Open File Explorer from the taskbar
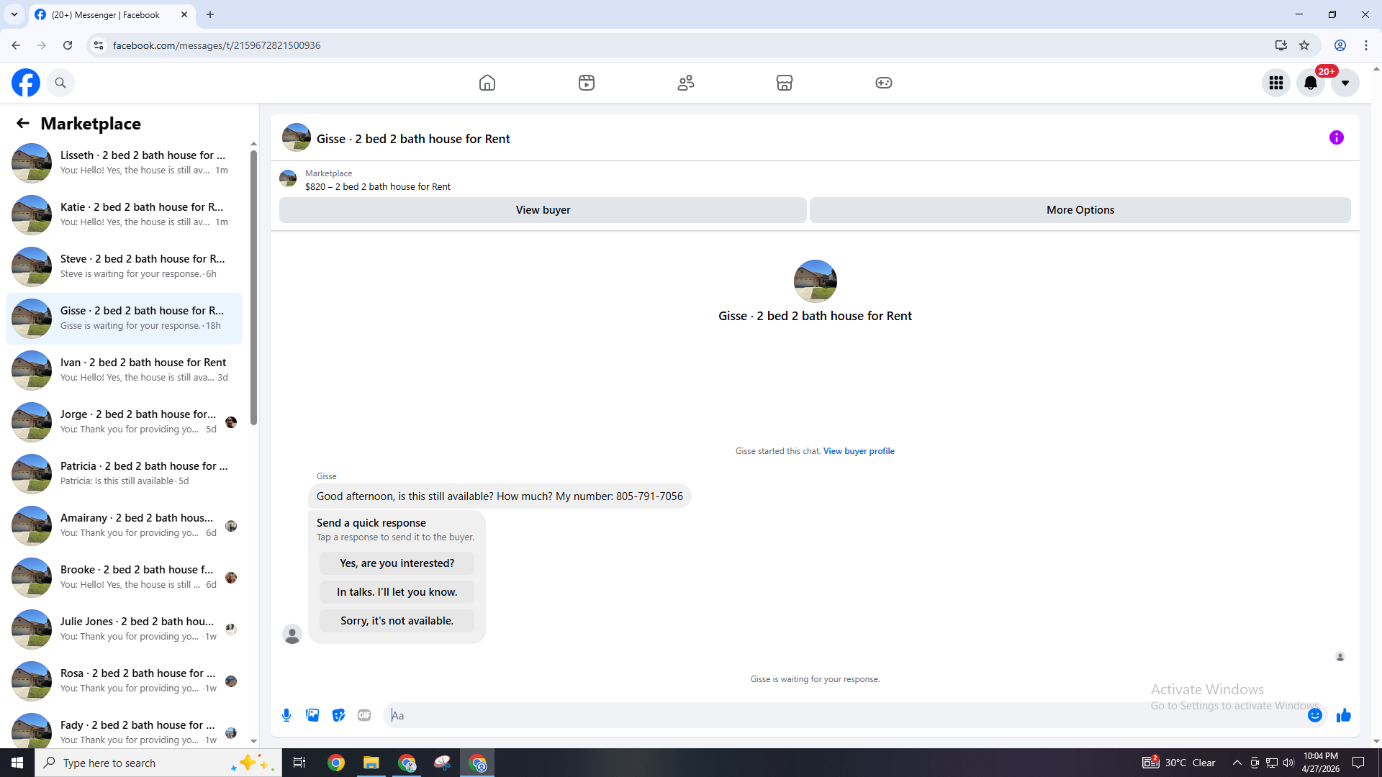1382x777 pixels. 371,763
